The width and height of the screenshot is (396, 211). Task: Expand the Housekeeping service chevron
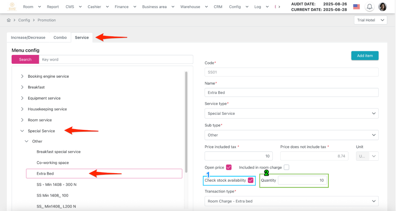tap(22, 109)
